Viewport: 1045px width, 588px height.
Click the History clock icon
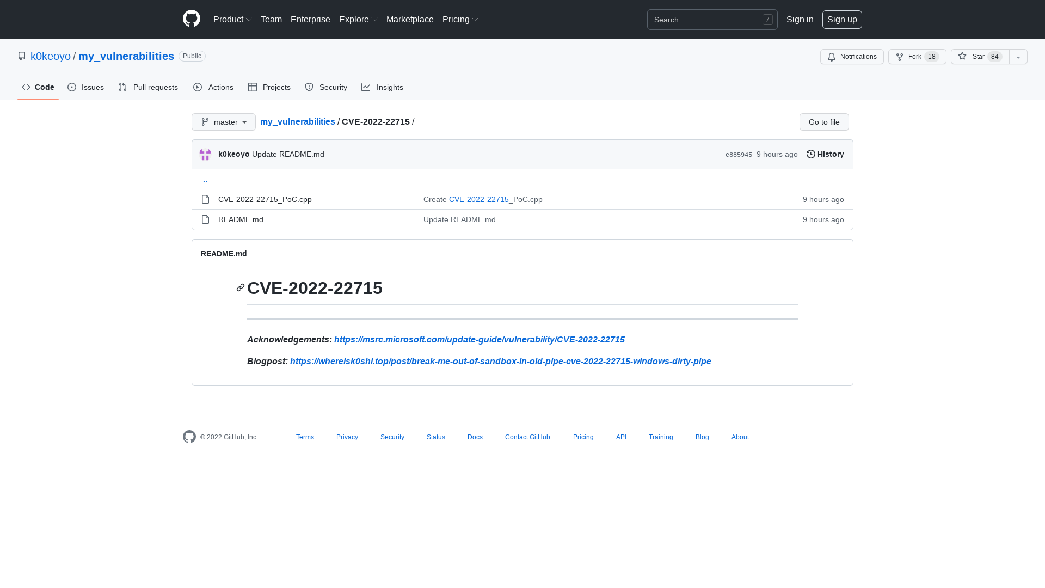click(811, 154)
